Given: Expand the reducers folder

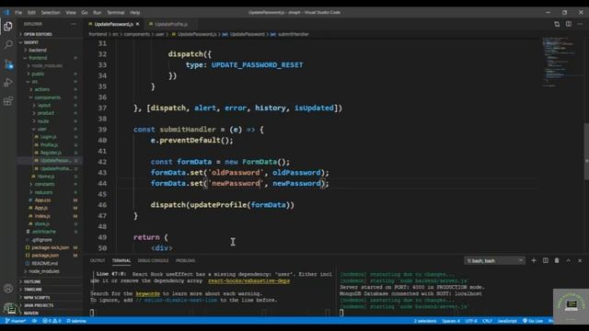Looking at the screenshot, I should pyautogui.click(x=43, y=192).
